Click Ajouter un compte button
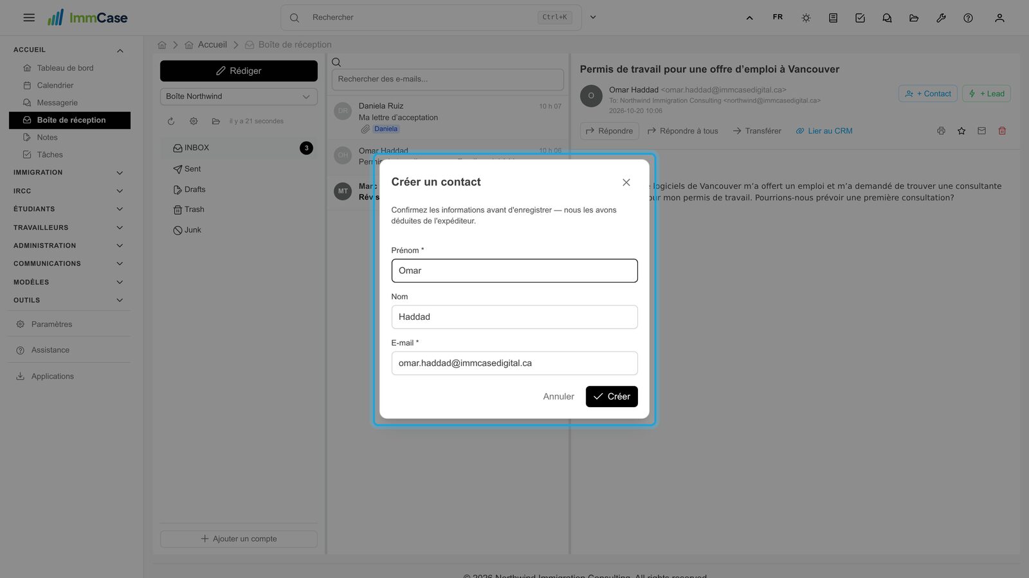The image size is (1029, 578). point(239,539)
